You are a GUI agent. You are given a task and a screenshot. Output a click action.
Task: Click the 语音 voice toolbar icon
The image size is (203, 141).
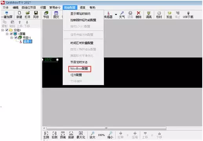click(x=130, y=15)
